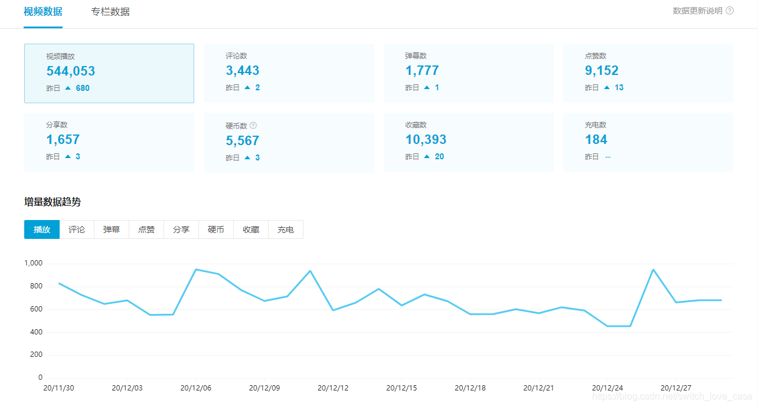Select the 点赞 trend tab
The height and width of the screenshot is (407, 758).
click(146, 229)
